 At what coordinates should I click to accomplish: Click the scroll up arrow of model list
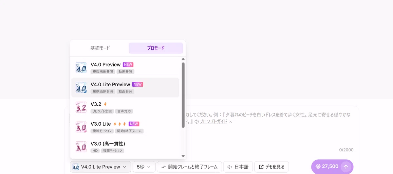(183, 59)
